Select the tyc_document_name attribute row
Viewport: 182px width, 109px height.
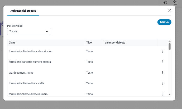point(21,73)
